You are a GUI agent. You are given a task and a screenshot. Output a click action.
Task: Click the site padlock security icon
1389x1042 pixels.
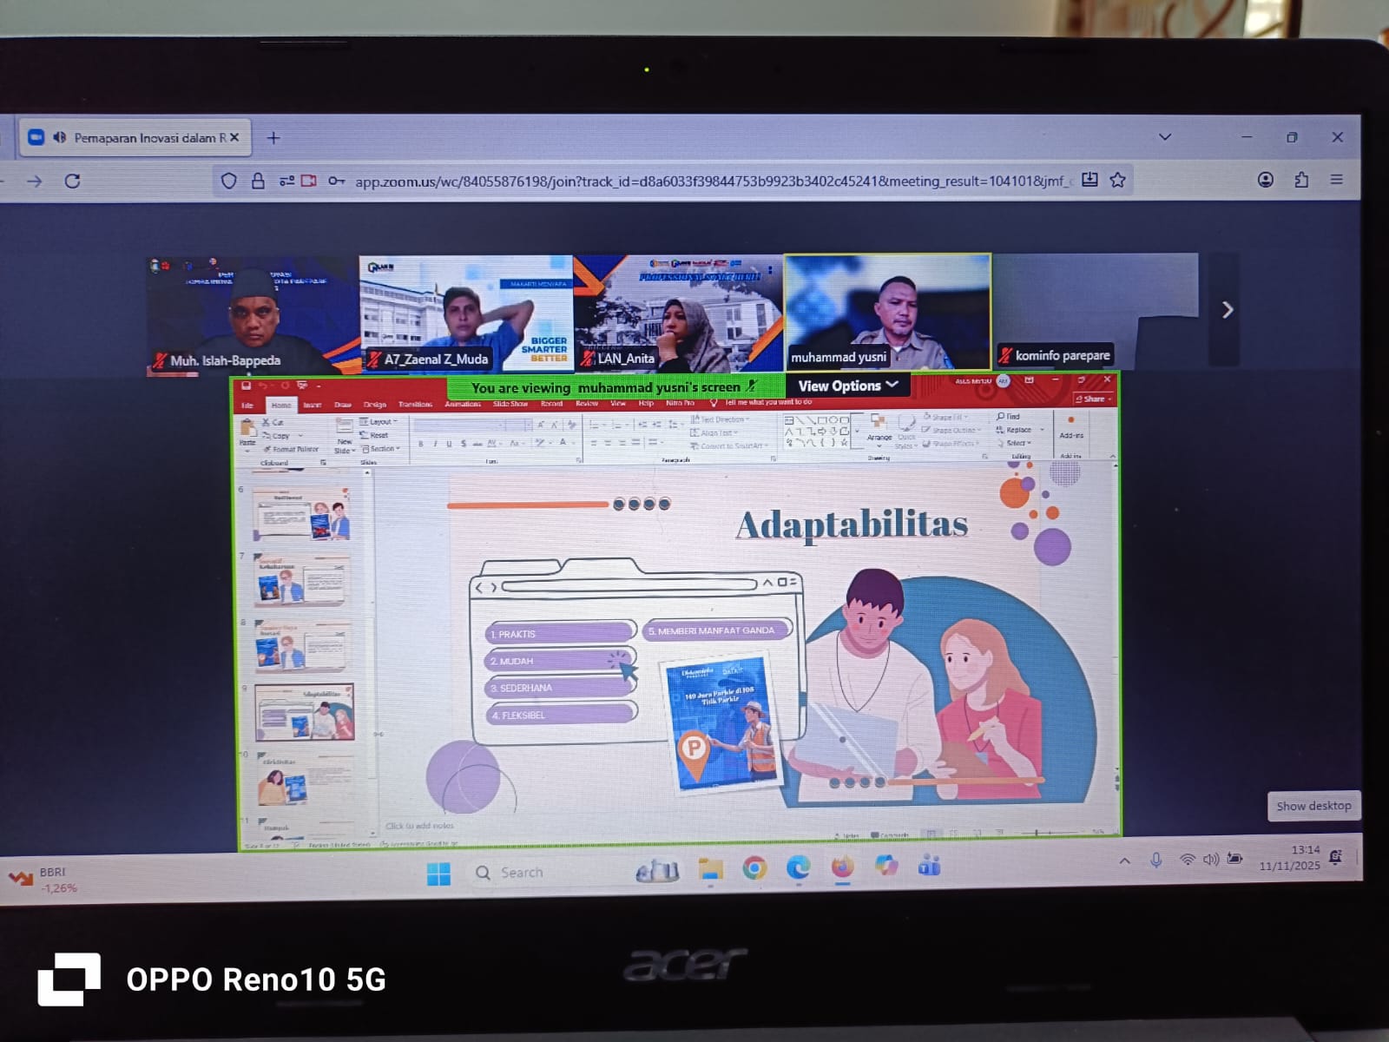click(x=258, y=181)
